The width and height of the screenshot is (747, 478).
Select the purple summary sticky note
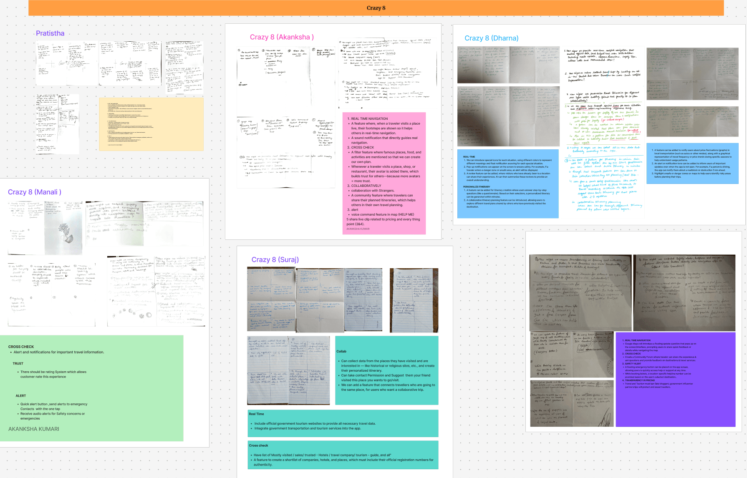[x=676, y=379]
